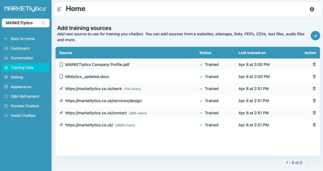Open the MARKETlytics chatbot selector dropdown
This screenshot has height=171, width=323.
click(x=26, y=23)
